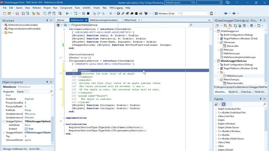Expand the IArithmeticService structure node
269x151 pixels.
[3, 25]
